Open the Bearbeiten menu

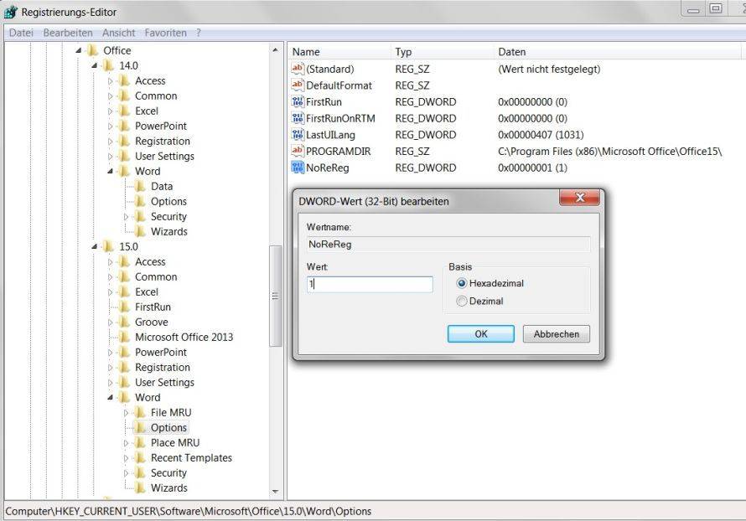(x=68, y=33)
